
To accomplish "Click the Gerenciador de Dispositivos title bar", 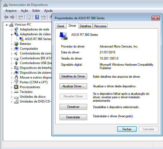I will pos(82,5).
